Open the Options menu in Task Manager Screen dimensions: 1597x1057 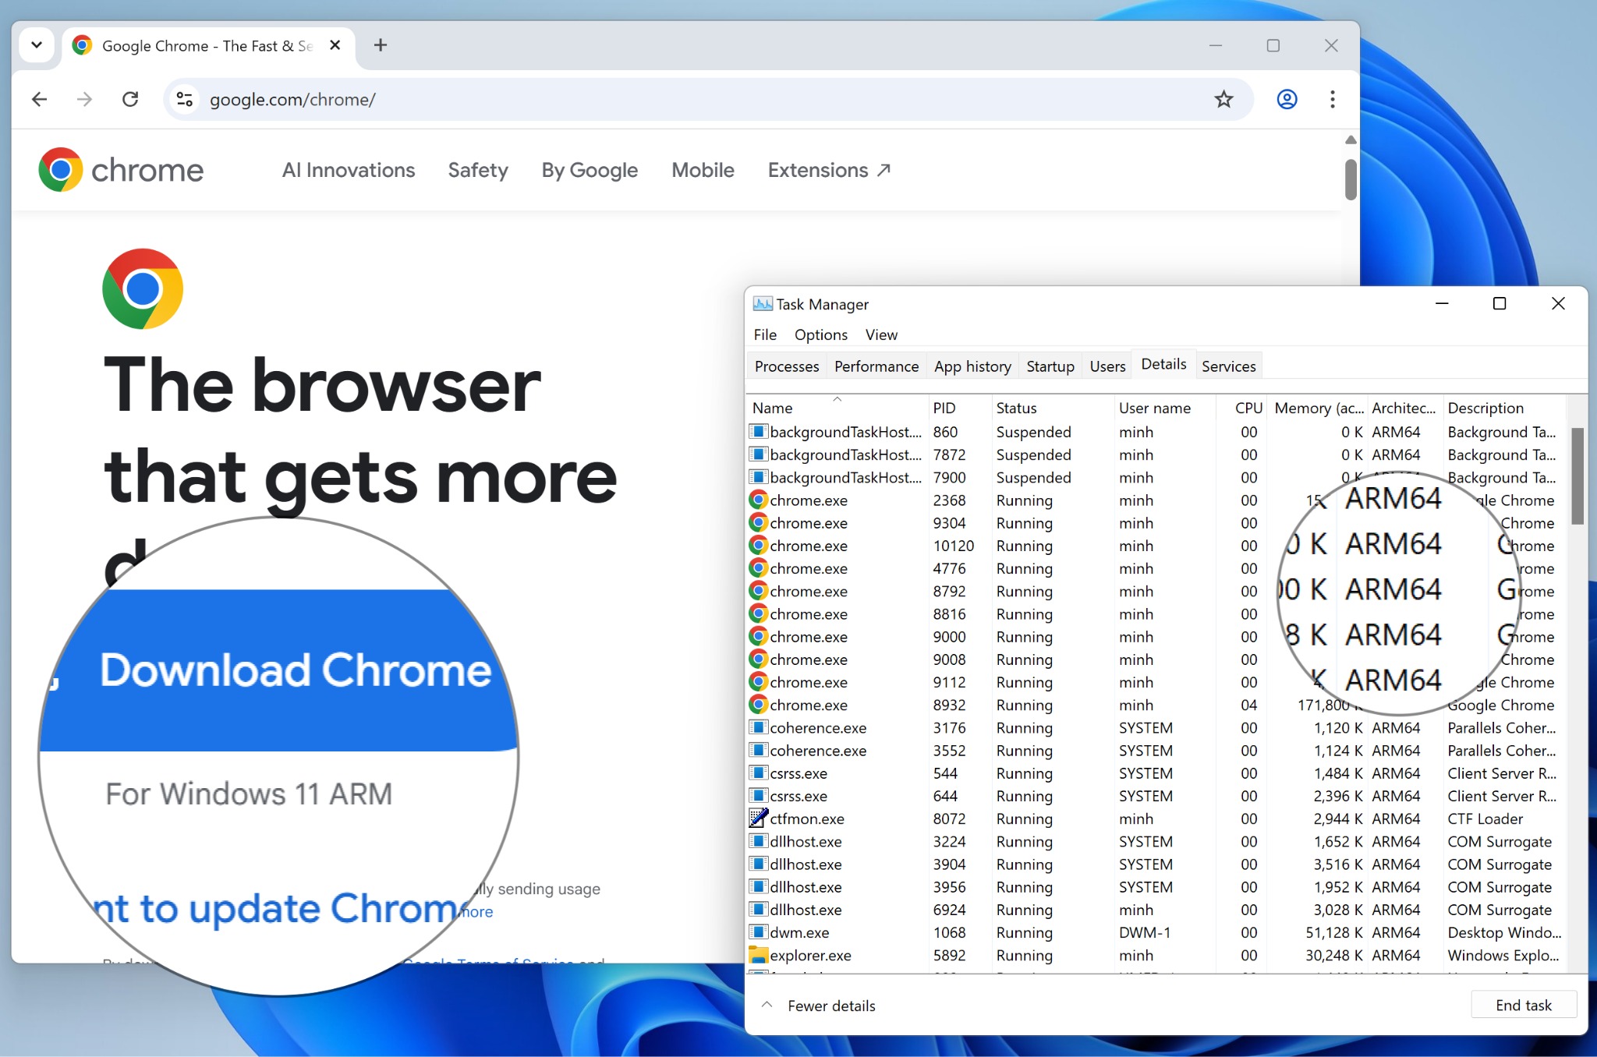pyautogui.click(x=821, y=334)
